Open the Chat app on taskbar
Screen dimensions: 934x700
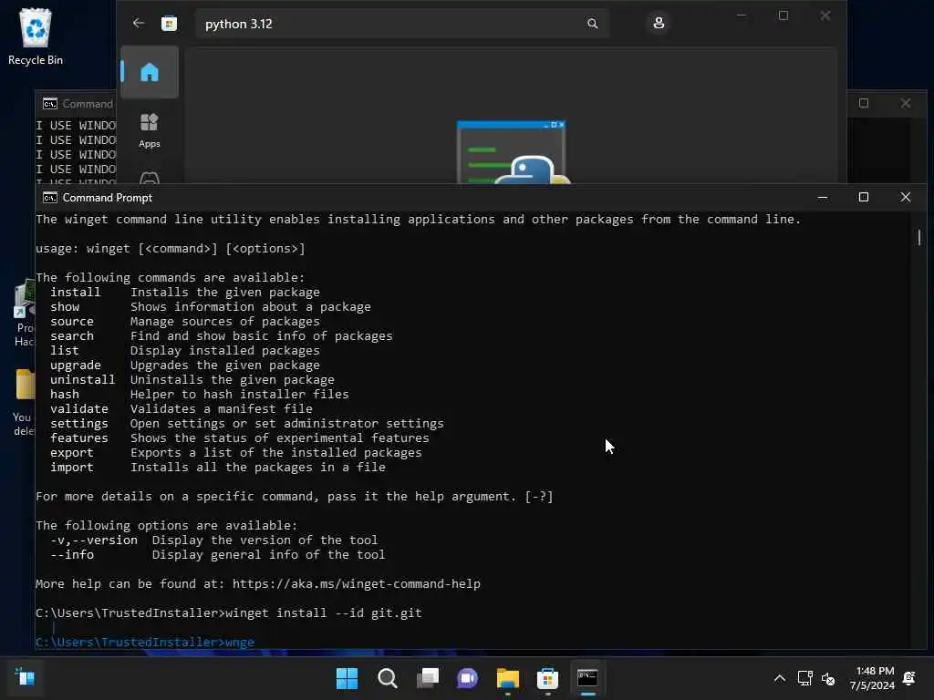click(x=468, y=678)
